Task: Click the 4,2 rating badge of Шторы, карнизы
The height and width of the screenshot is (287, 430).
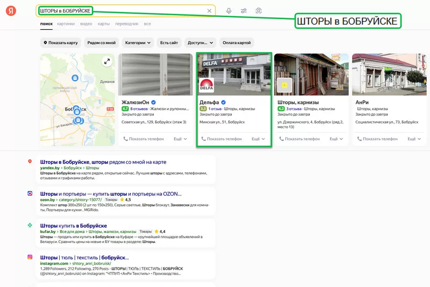Action: [281, 109]
